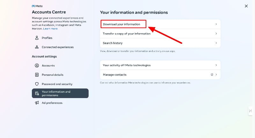Expand Download your information chevron
The image size is (255, 138).
(216, 24)
